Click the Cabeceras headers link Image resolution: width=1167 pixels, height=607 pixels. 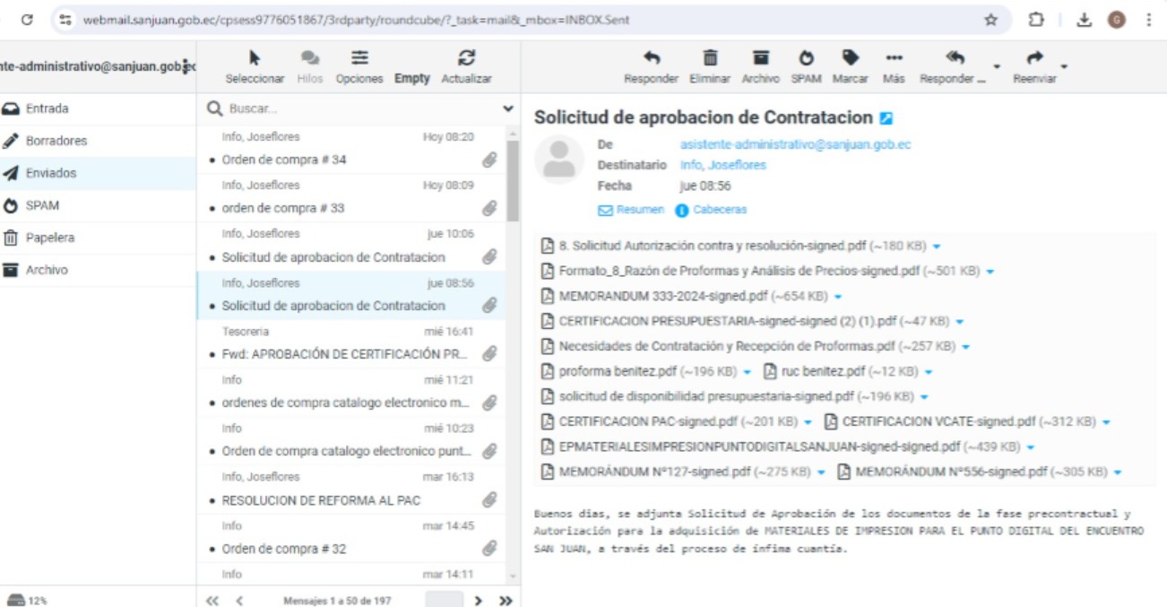point(719,210)
